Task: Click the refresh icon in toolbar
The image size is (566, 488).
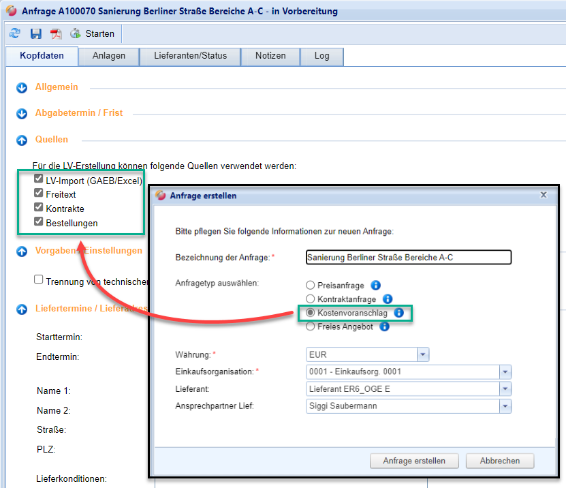Action: pos(15,33)
